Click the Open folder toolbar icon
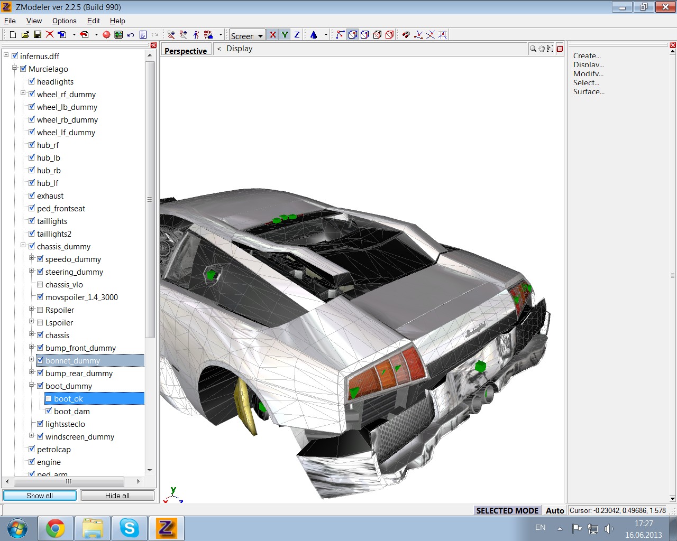The image size is (677, 541). point(25,34)
